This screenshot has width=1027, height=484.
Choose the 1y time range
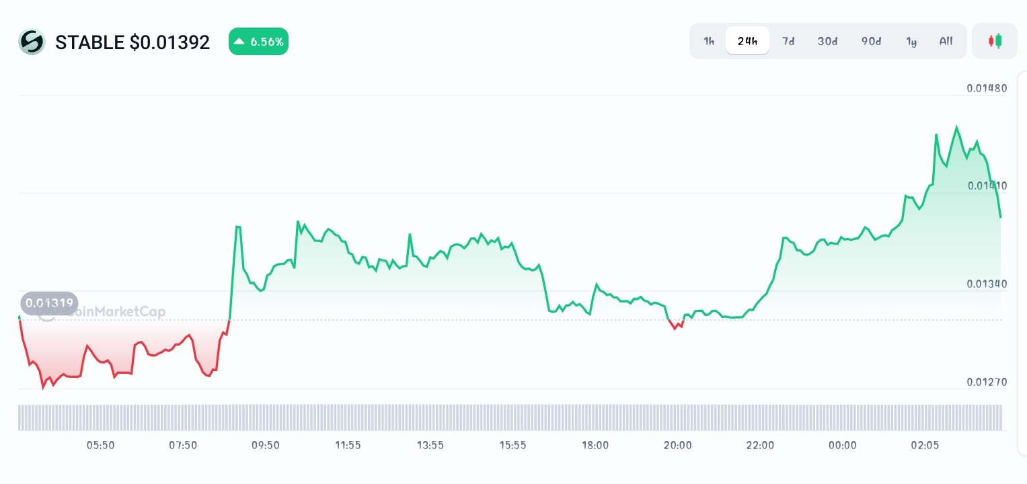pos(911,41)
